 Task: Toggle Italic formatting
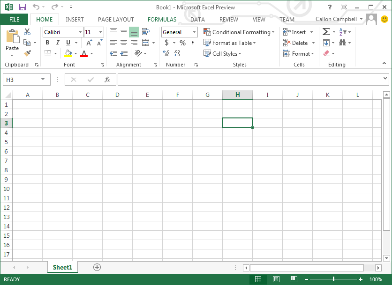[58, 43]
